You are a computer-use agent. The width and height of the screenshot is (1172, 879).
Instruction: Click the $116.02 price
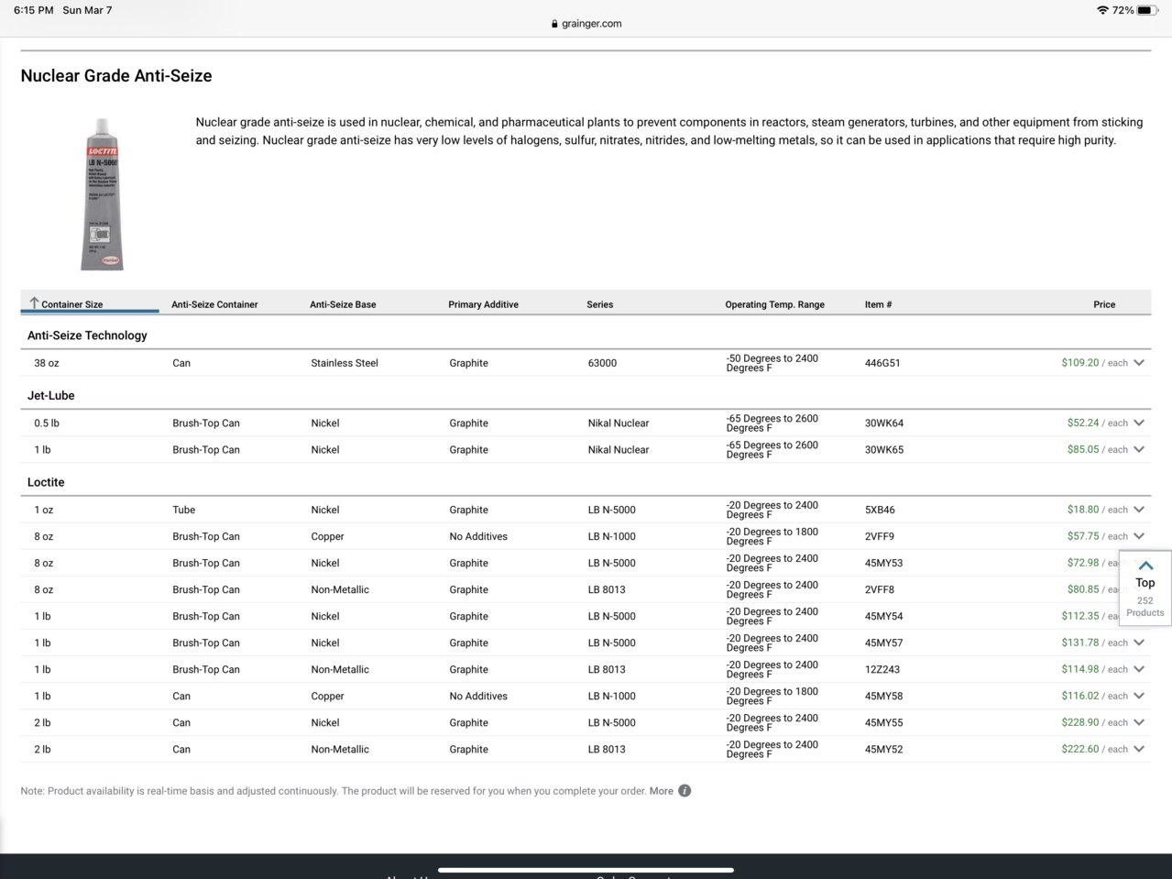pyautogui.click(x=1080, y=696)
